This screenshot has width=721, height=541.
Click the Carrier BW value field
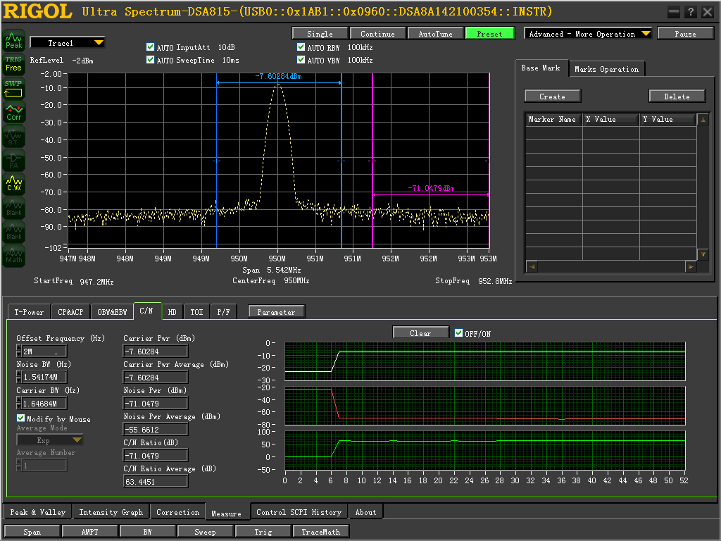(44, 403)
